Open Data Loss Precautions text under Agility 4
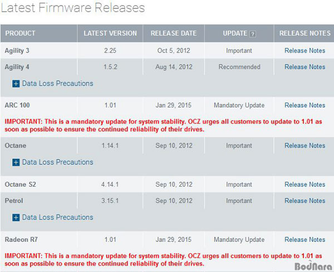 58,83
